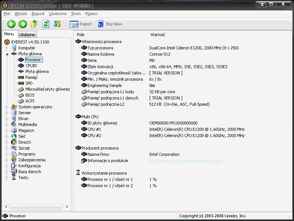Select the Nazwa kodowa row
The height and width of the screenshot is (221, 294).
pyautogui.click(x=126, y=54)
